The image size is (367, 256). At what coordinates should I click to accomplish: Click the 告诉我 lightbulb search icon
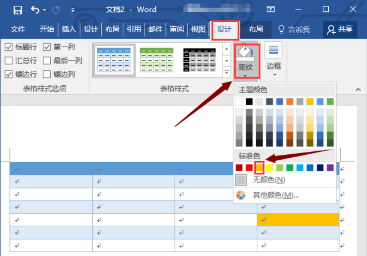click(x=281, y=29)
